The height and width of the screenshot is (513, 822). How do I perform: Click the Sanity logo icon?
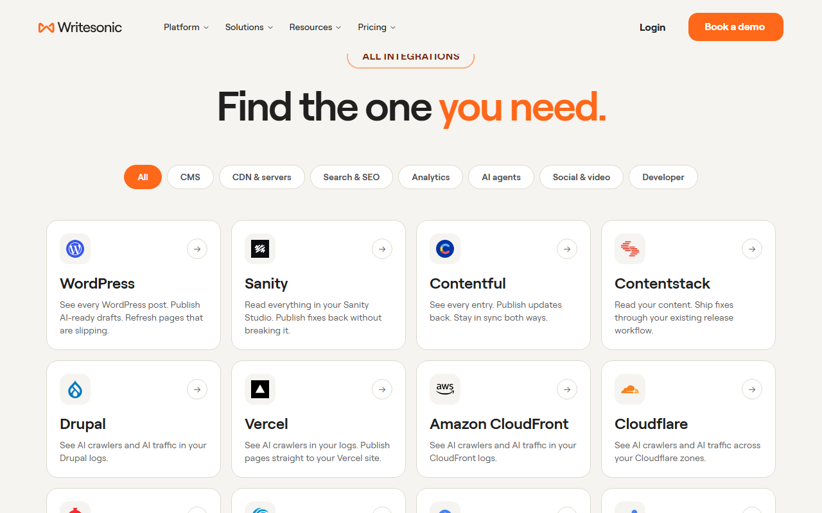(260, 249)
